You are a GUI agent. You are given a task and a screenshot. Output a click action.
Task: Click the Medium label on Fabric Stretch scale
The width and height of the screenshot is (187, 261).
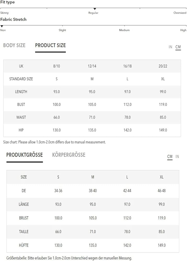coord(124,30)
